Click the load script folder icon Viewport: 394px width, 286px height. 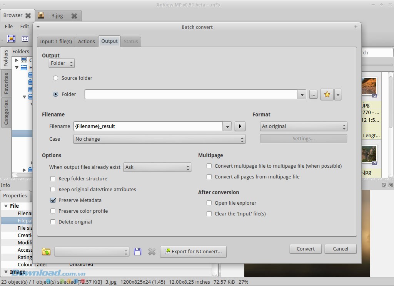point(46,252)
